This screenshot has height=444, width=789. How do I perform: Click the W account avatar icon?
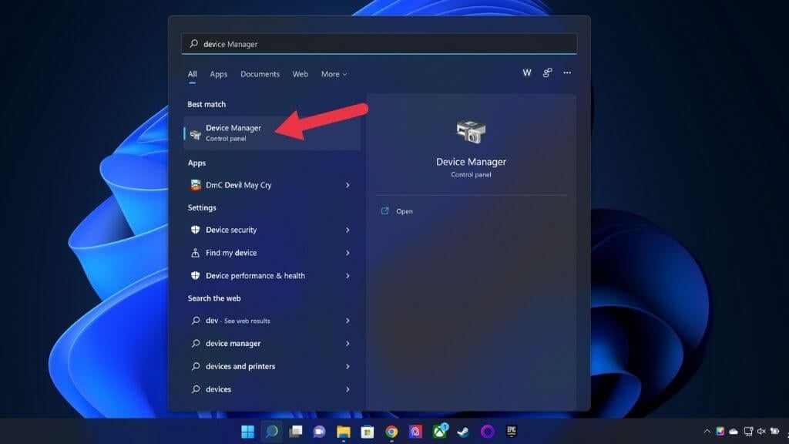point(526,73)
